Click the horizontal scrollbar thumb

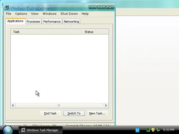pos(59,106)
